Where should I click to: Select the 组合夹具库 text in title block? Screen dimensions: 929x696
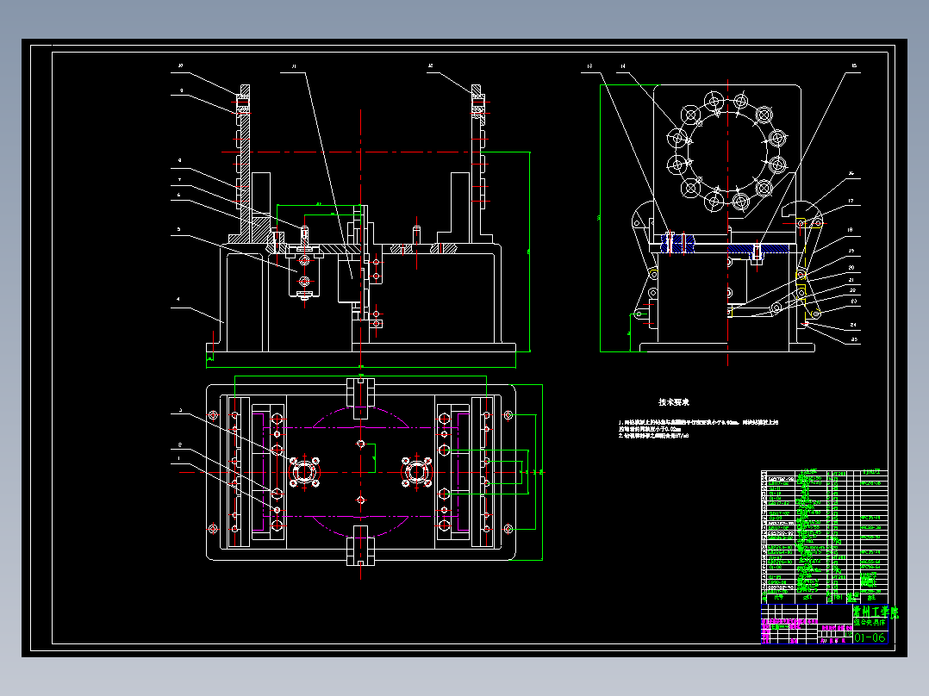[870, 623]
